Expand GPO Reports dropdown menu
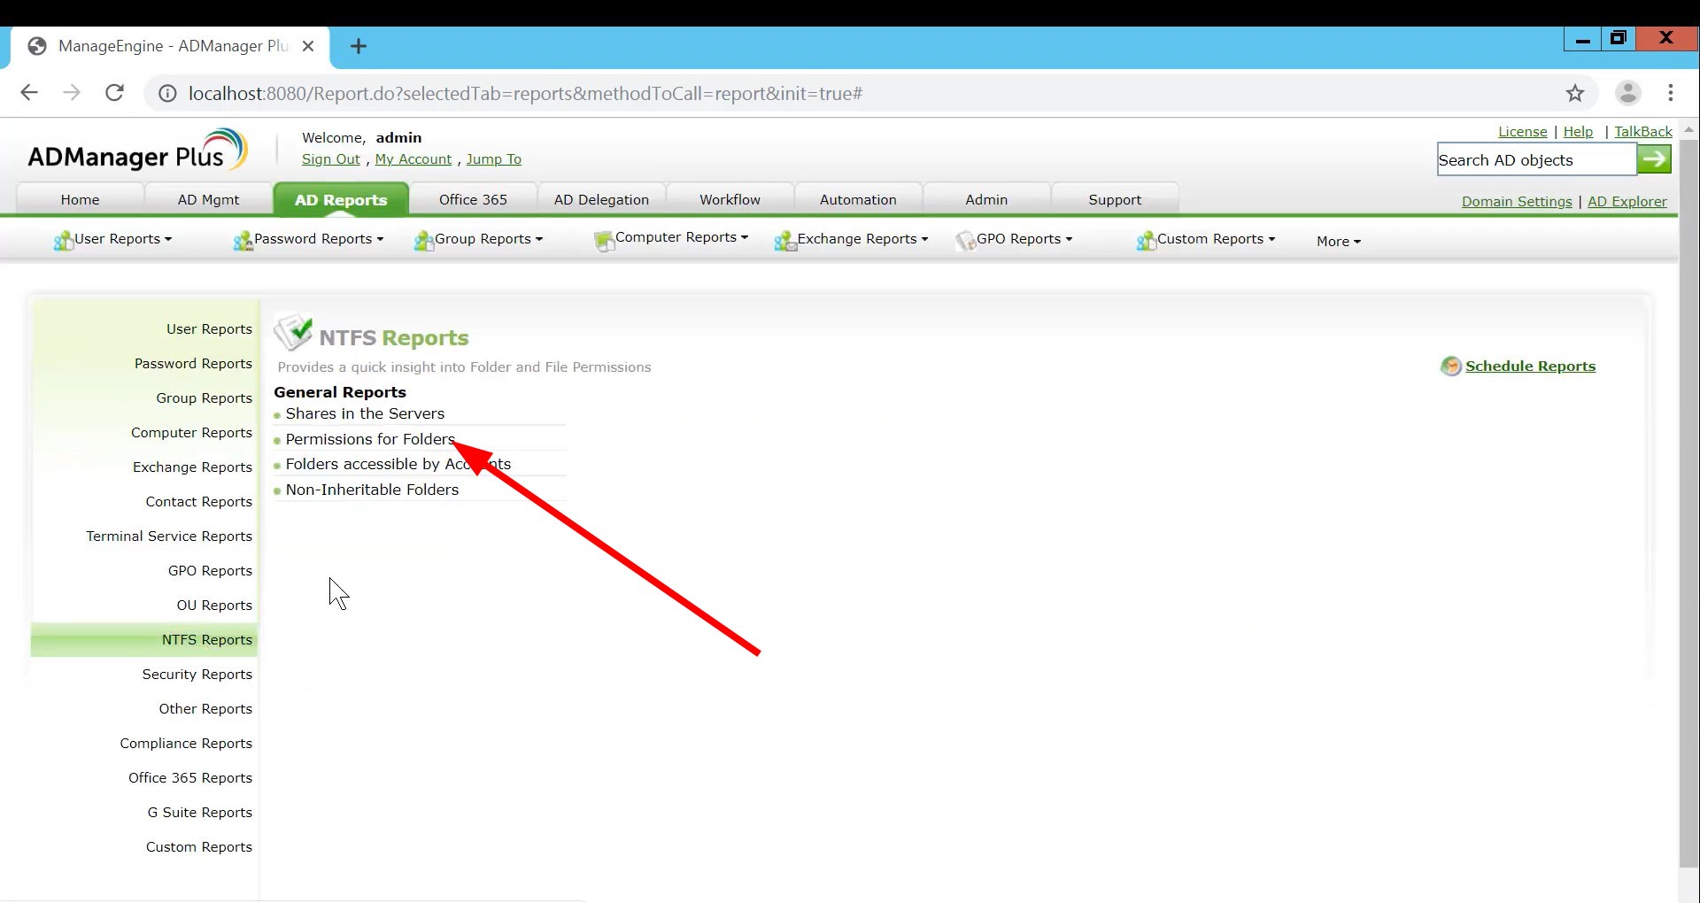 1014,239
